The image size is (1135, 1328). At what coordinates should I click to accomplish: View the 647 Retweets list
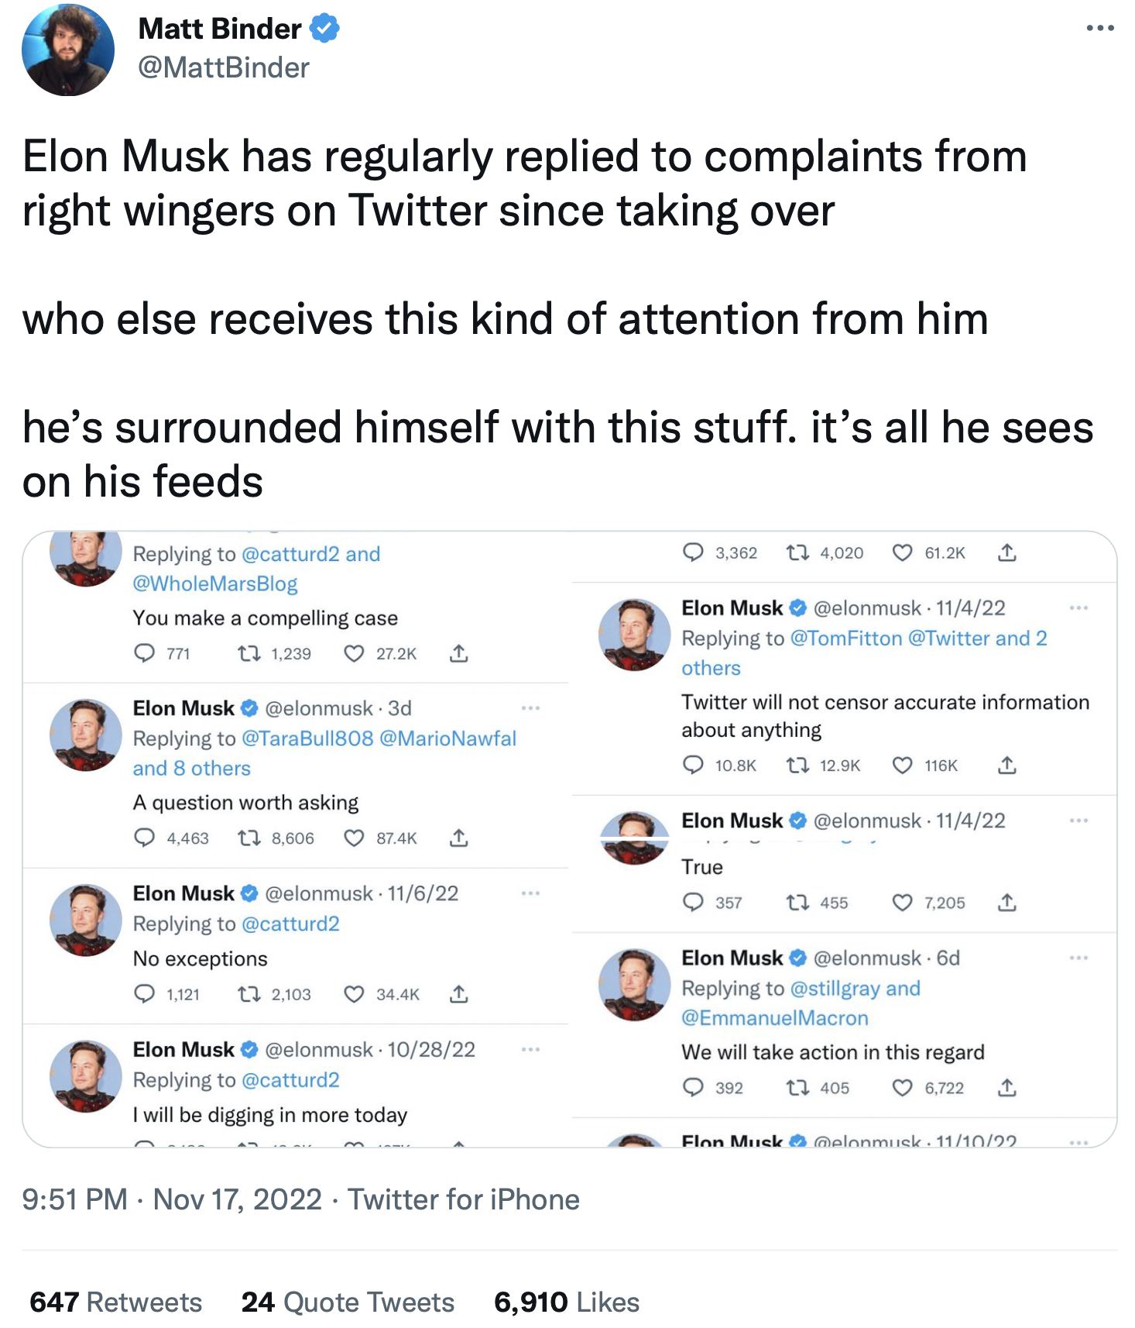pyautogui.click(x=116, y=1302)
